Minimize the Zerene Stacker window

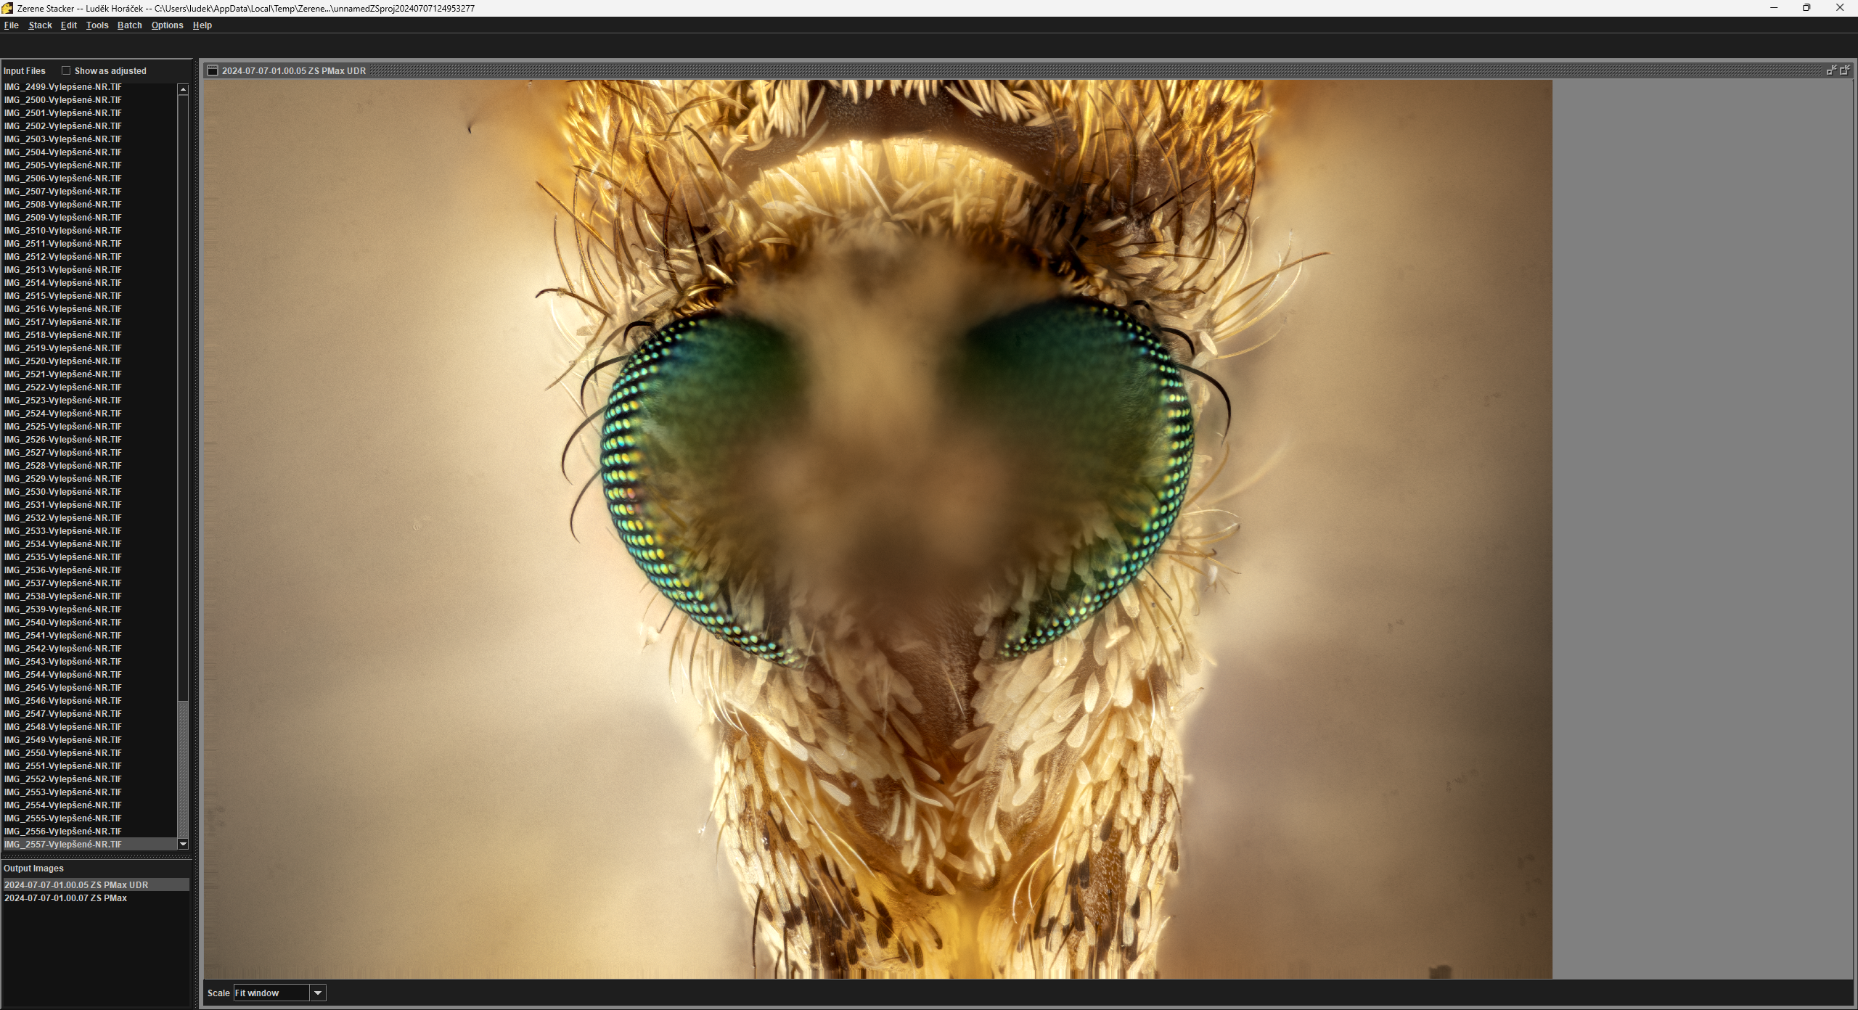(x=1774, y=8)
